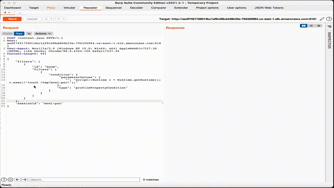Viewport: 334px width, 188px height.
Task: Select the Repeater tab
Action: pos(90,8)
